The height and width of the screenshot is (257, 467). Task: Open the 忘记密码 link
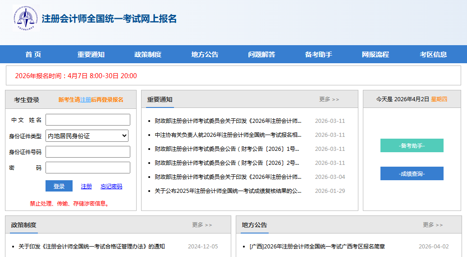pyautogui.click(x=111, y=187)
